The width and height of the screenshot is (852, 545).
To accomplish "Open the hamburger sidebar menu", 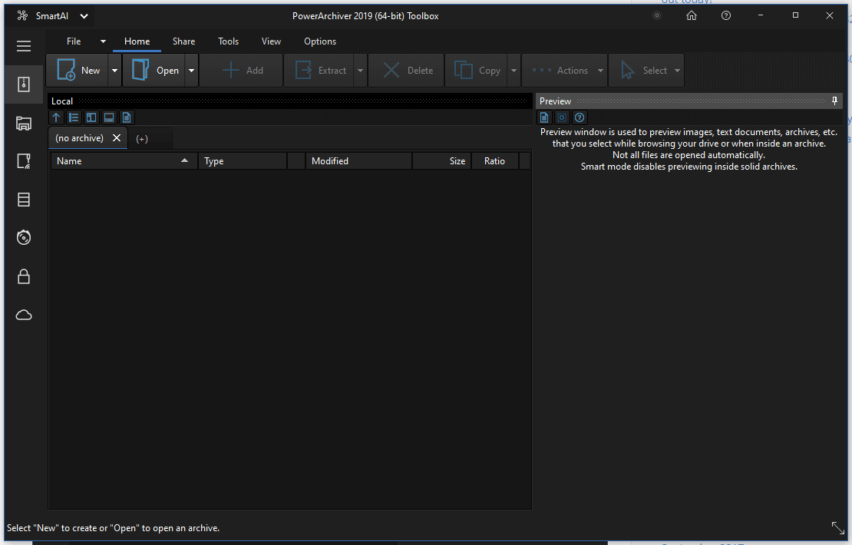I will point(23,46).
